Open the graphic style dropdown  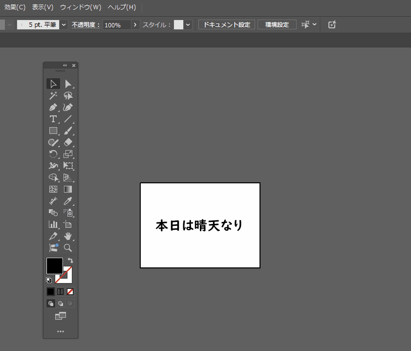(x=188, y=24)
